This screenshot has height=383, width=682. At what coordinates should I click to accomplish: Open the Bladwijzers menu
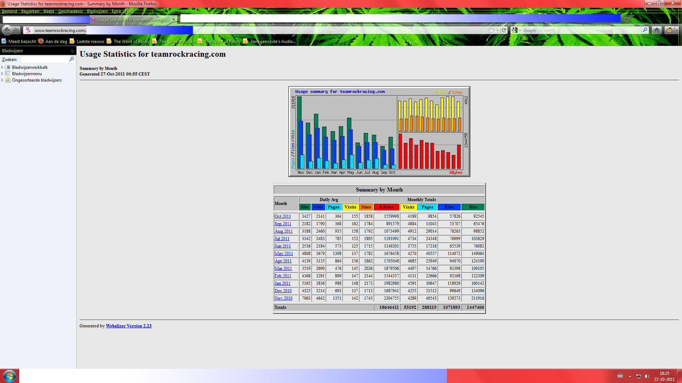click(x=97, y=11)
